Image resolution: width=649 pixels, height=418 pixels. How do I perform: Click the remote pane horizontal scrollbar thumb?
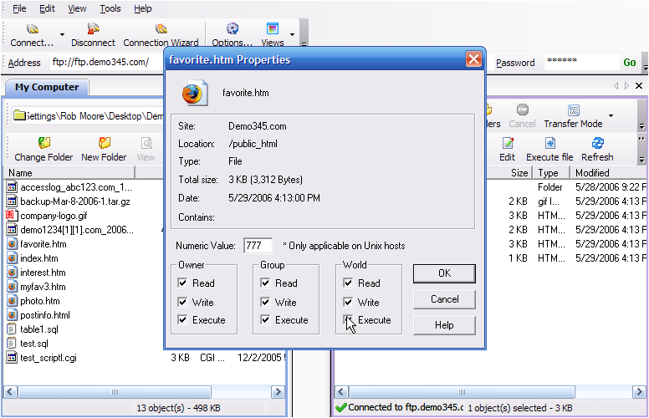coord(462,391)
